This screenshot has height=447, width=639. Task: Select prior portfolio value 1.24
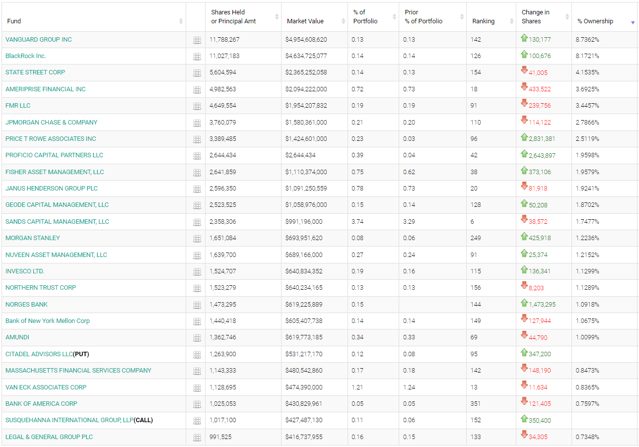tap(409, 387)
